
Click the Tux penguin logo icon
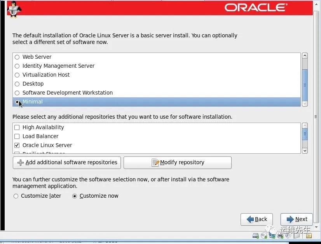click(14, 9)
